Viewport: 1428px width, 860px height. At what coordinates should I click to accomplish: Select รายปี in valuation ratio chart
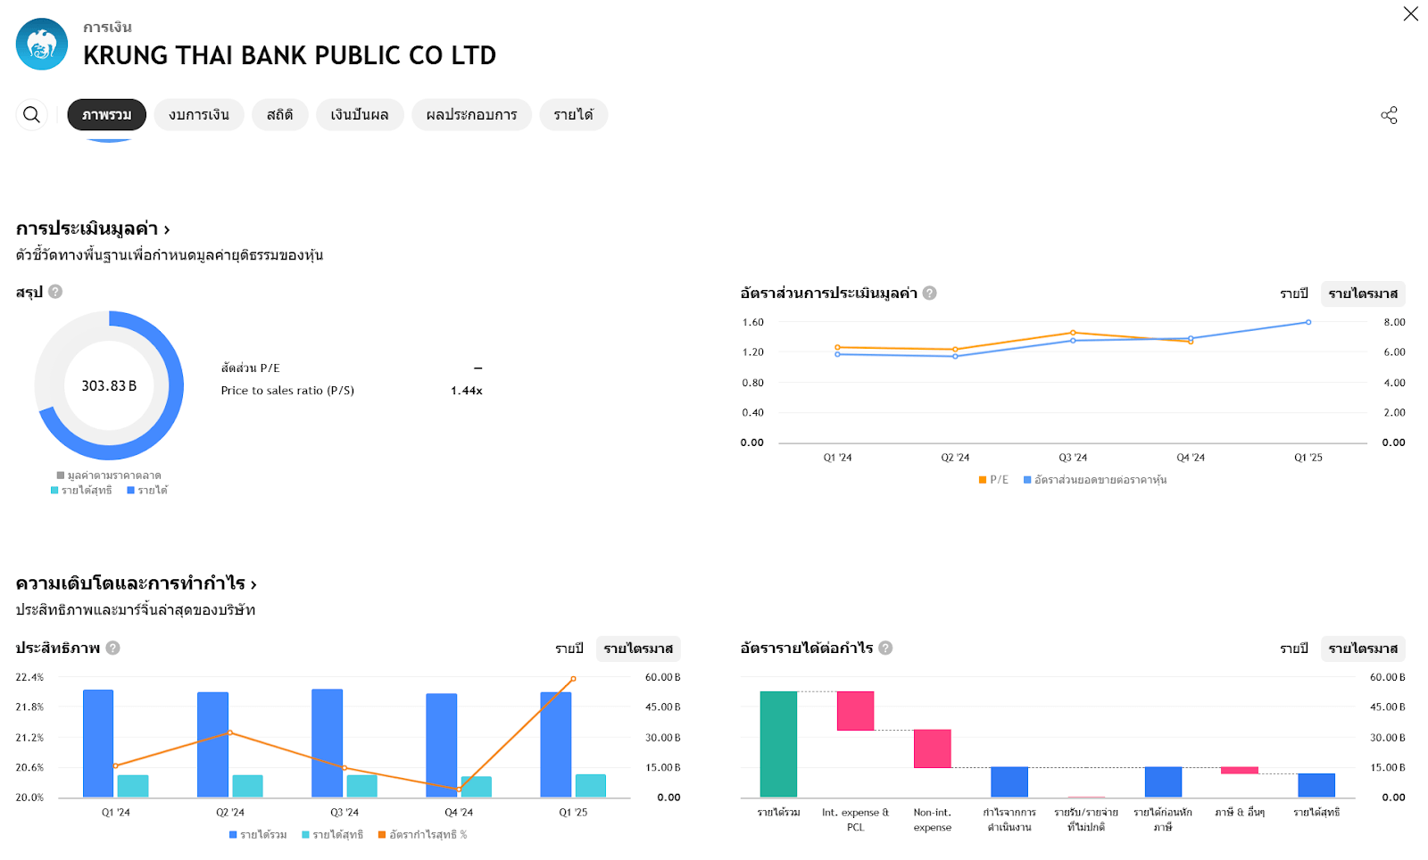point(1293,294)
